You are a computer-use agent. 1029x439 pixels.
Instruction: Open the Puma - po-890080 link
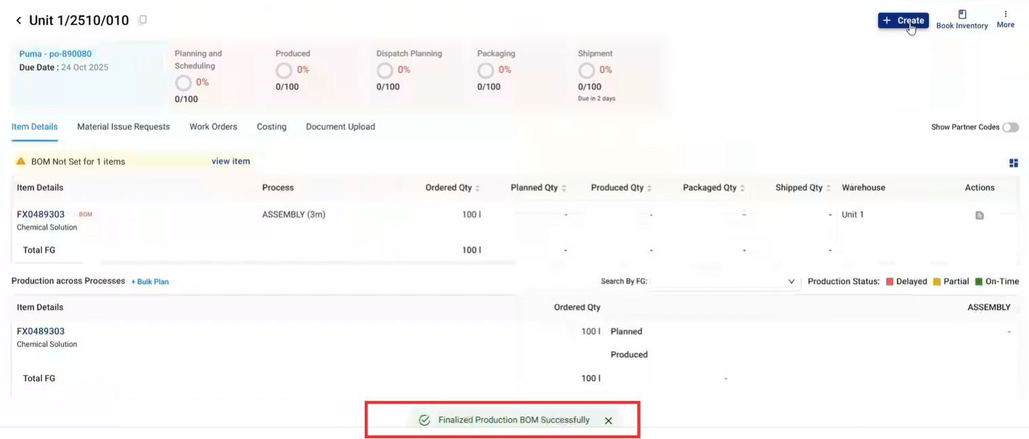pyautogui.click(x=55, y=54)
